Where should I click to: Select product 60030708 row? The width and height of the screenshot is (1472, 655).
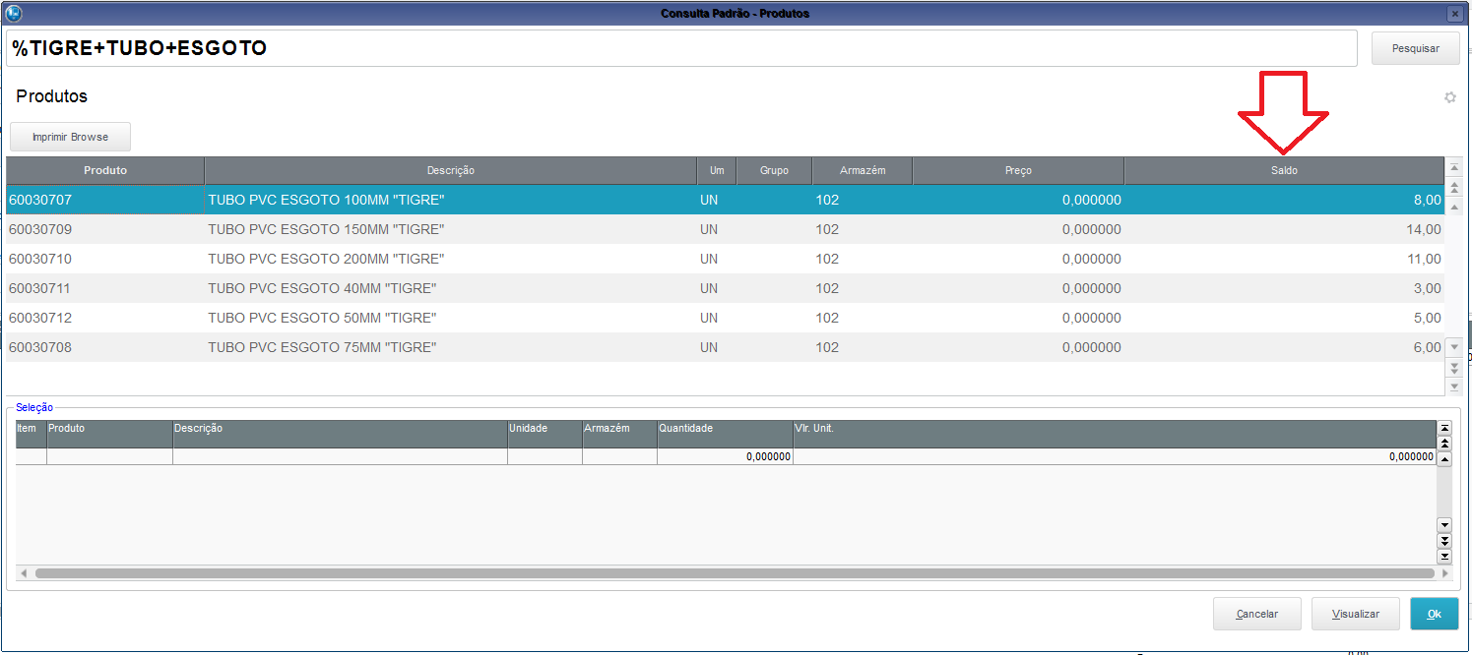point(40,348)
